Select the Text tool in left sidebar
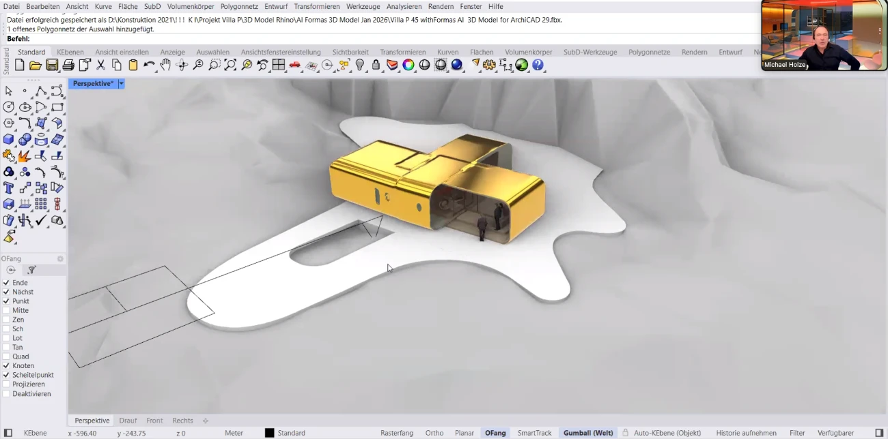This screenshot has height=439, width=888. pos(9,188)
